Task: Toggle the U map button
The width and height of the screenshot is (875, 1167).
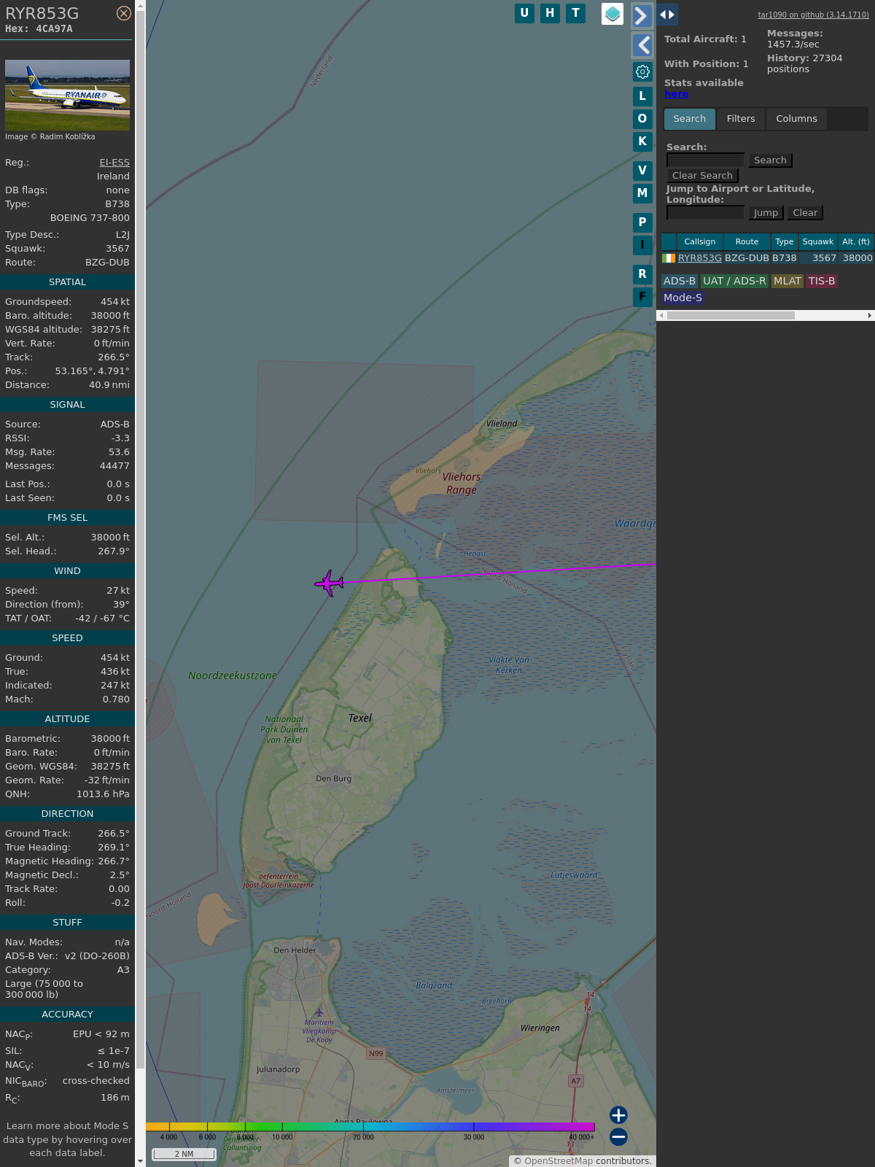Action: point(524,13)
